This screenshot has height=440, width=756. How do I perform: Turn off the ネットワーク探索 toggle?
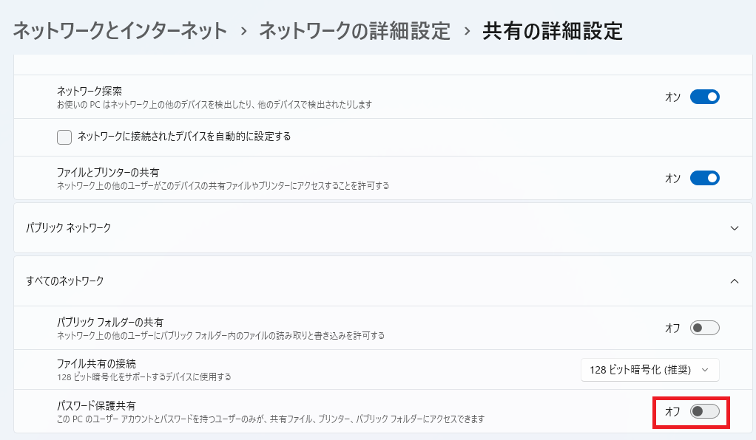[x=704, y=97]
